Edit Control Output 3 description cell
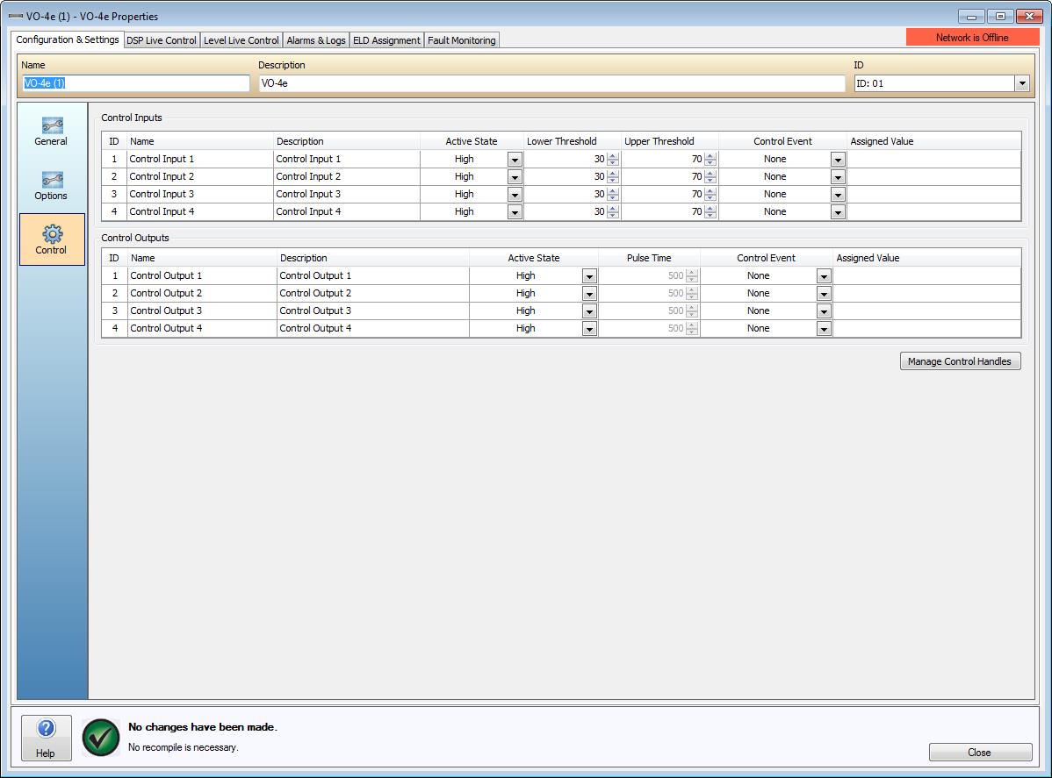Image resolution: width=1052 pixels, height=778 pixels. (x=373, y=310)
